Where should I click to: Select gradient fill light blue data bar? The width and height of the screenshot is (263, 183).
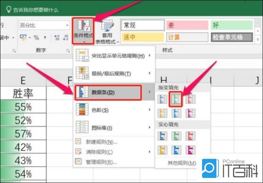[176, 113]
